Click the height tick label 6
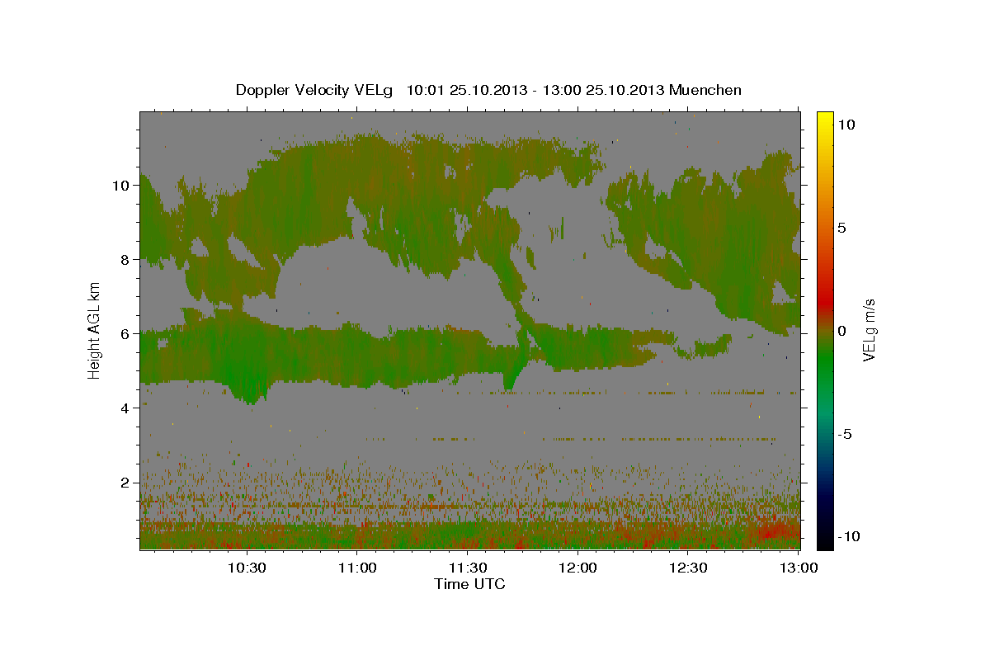 (125, 334)
